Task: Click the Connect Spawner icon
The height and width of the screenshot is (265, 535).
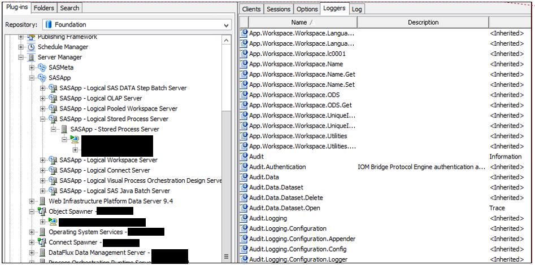Action: click(42, 242)
